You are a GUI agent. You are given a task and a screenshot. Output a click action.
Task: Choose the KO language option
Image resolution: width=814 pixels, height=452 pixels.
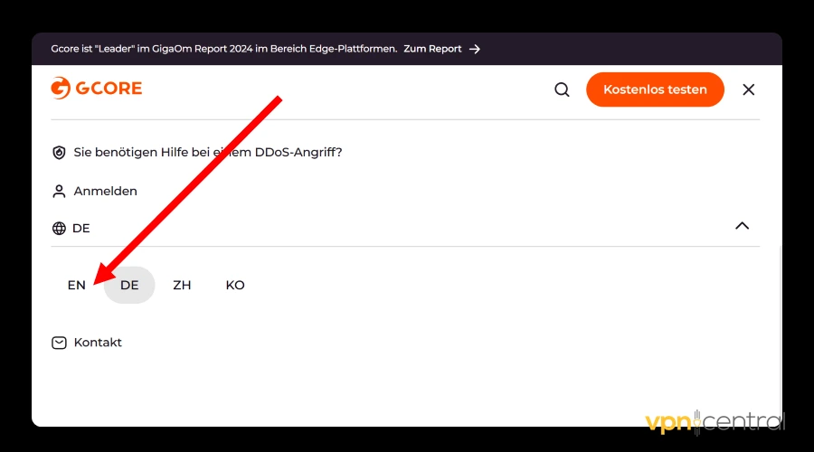[235, 285]
